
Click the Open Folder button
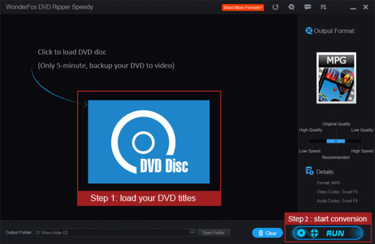pyautogui.click(x=213, y=233)
